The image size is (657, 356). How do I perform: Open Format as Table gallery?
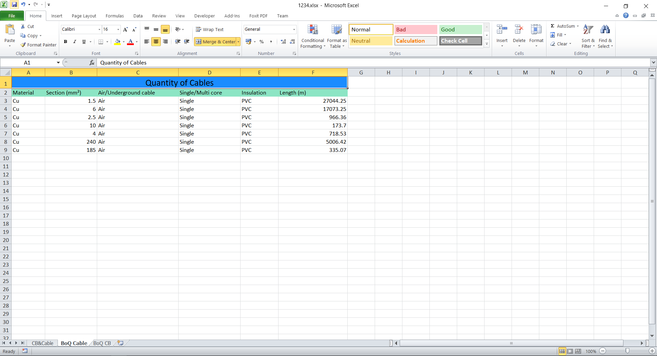tap(337, 36)
